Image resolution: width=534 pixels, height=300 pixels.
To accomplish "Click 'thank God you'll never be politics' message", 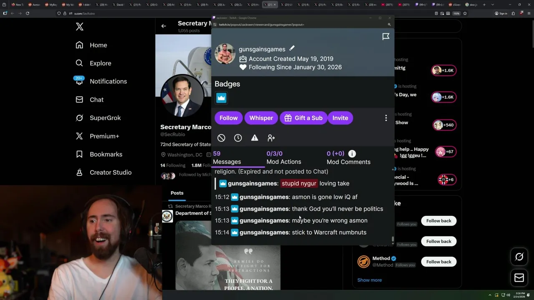I will click(338, 209).
